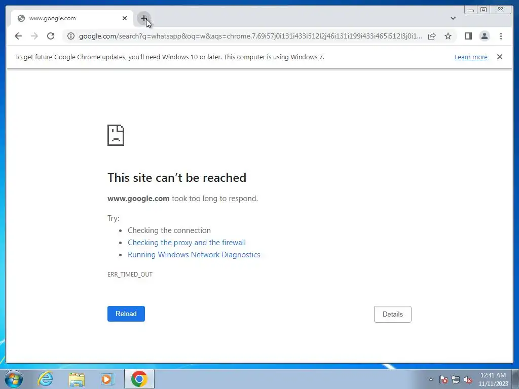This screenshot has width=519, height=389.
Task: Open Windows Explorer from taskbar
Action: tap(77, 379)
